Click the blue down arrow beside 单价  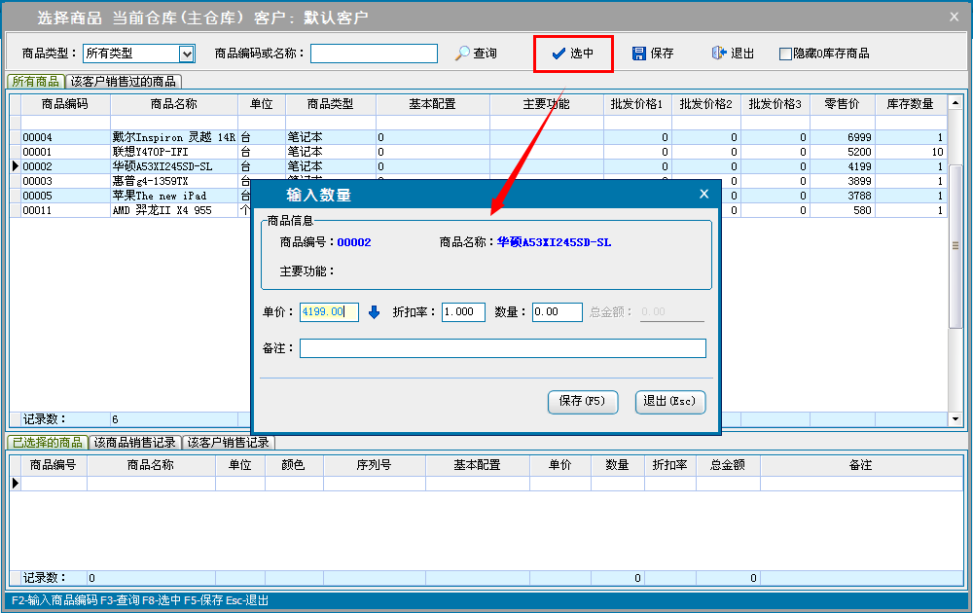point(374,312)
